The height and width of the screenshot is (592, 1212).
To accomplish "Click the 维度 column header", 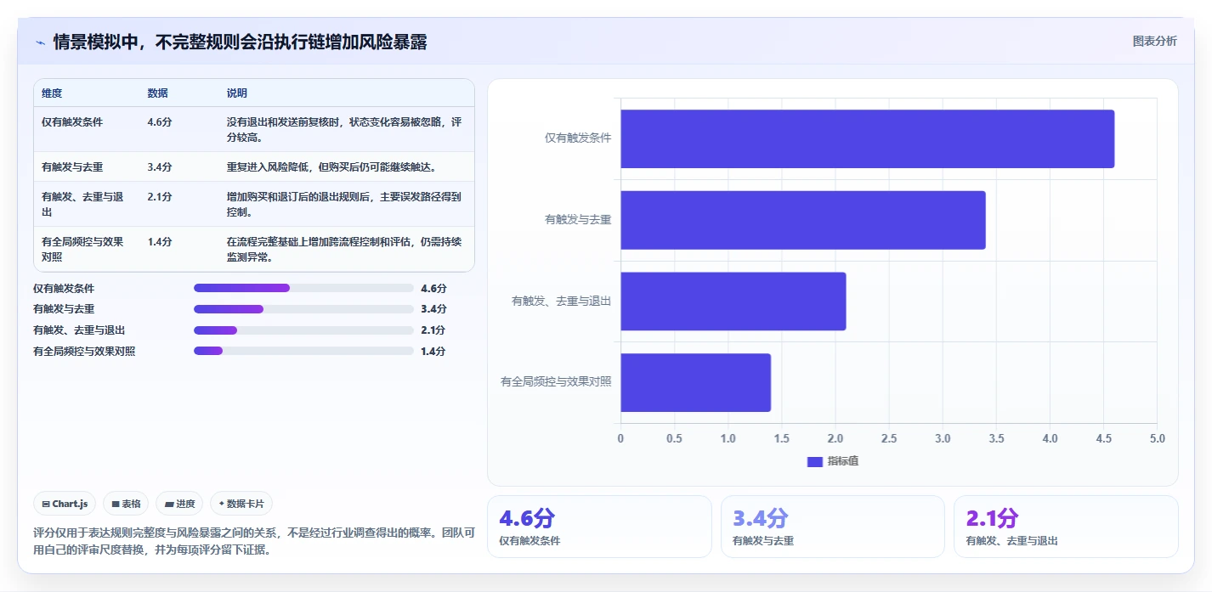I will coord(52,93).
